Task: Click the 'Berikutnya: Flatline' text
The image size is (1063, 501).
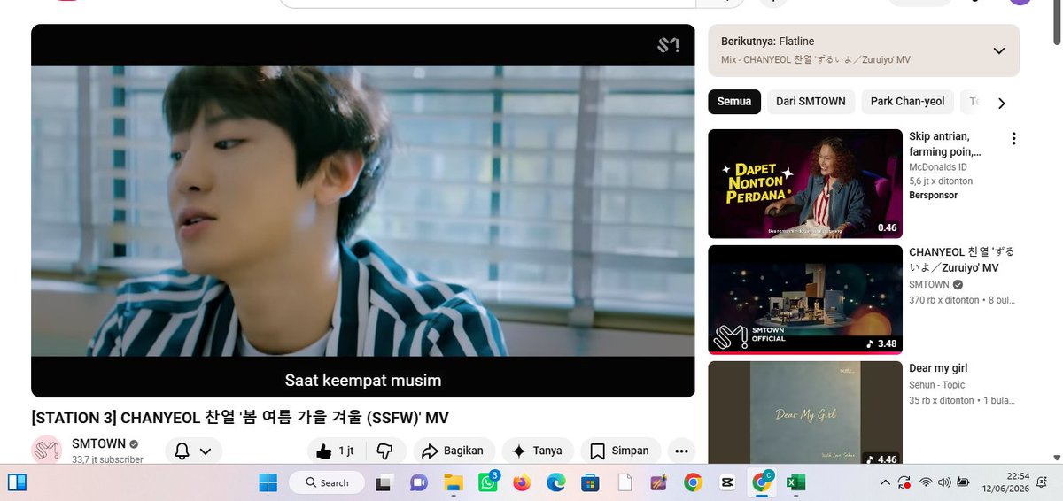Action: point(767,42)
